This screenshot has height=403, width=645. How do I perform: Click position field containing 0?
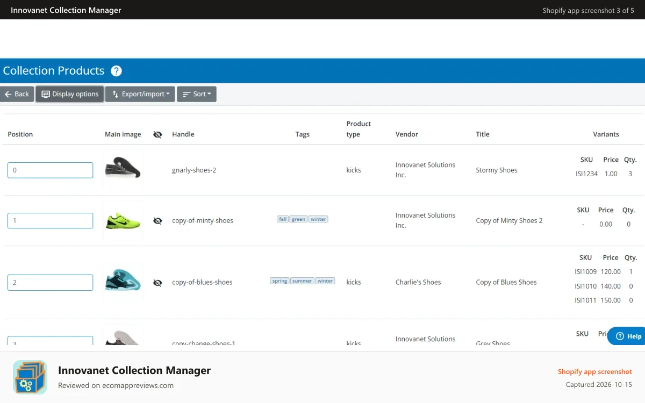pos(50,170)
